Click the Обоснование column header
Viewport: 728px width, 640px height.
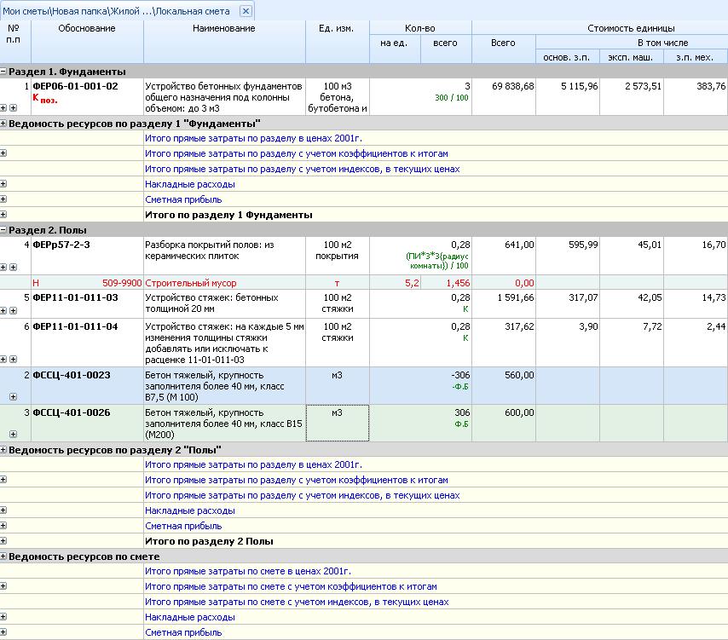point(86,29)
